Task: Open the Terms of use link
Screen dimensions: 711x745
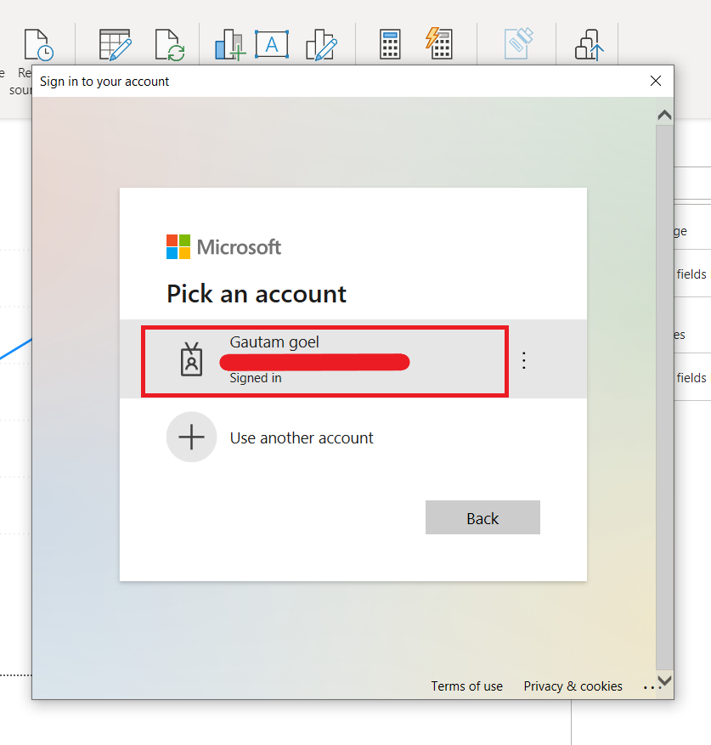Action: [x=466, y=686]
